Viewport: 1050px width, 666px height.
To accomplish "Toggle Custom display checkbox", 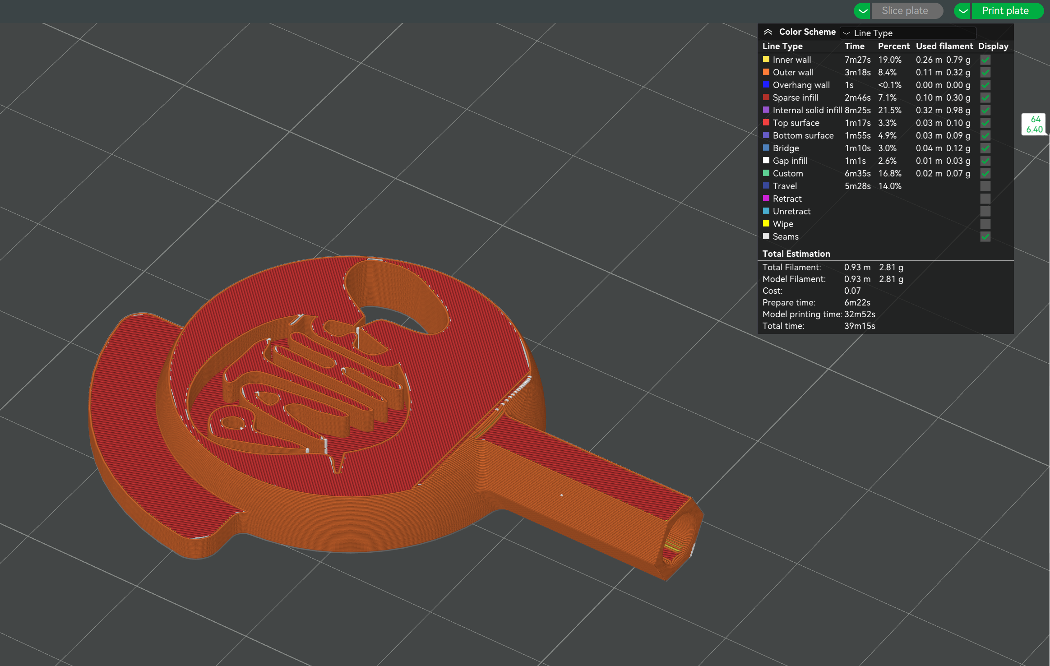I will (985, 173).
